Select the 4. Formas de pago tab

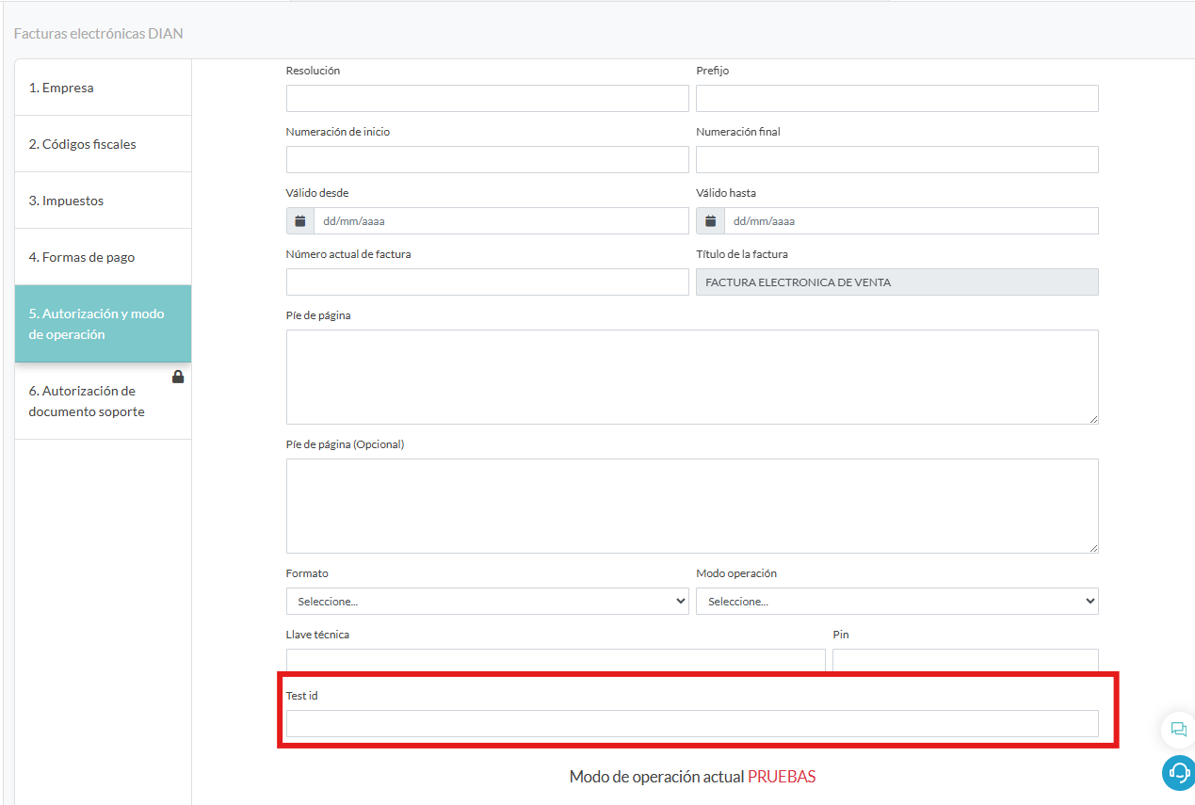(x=104, y=257)
